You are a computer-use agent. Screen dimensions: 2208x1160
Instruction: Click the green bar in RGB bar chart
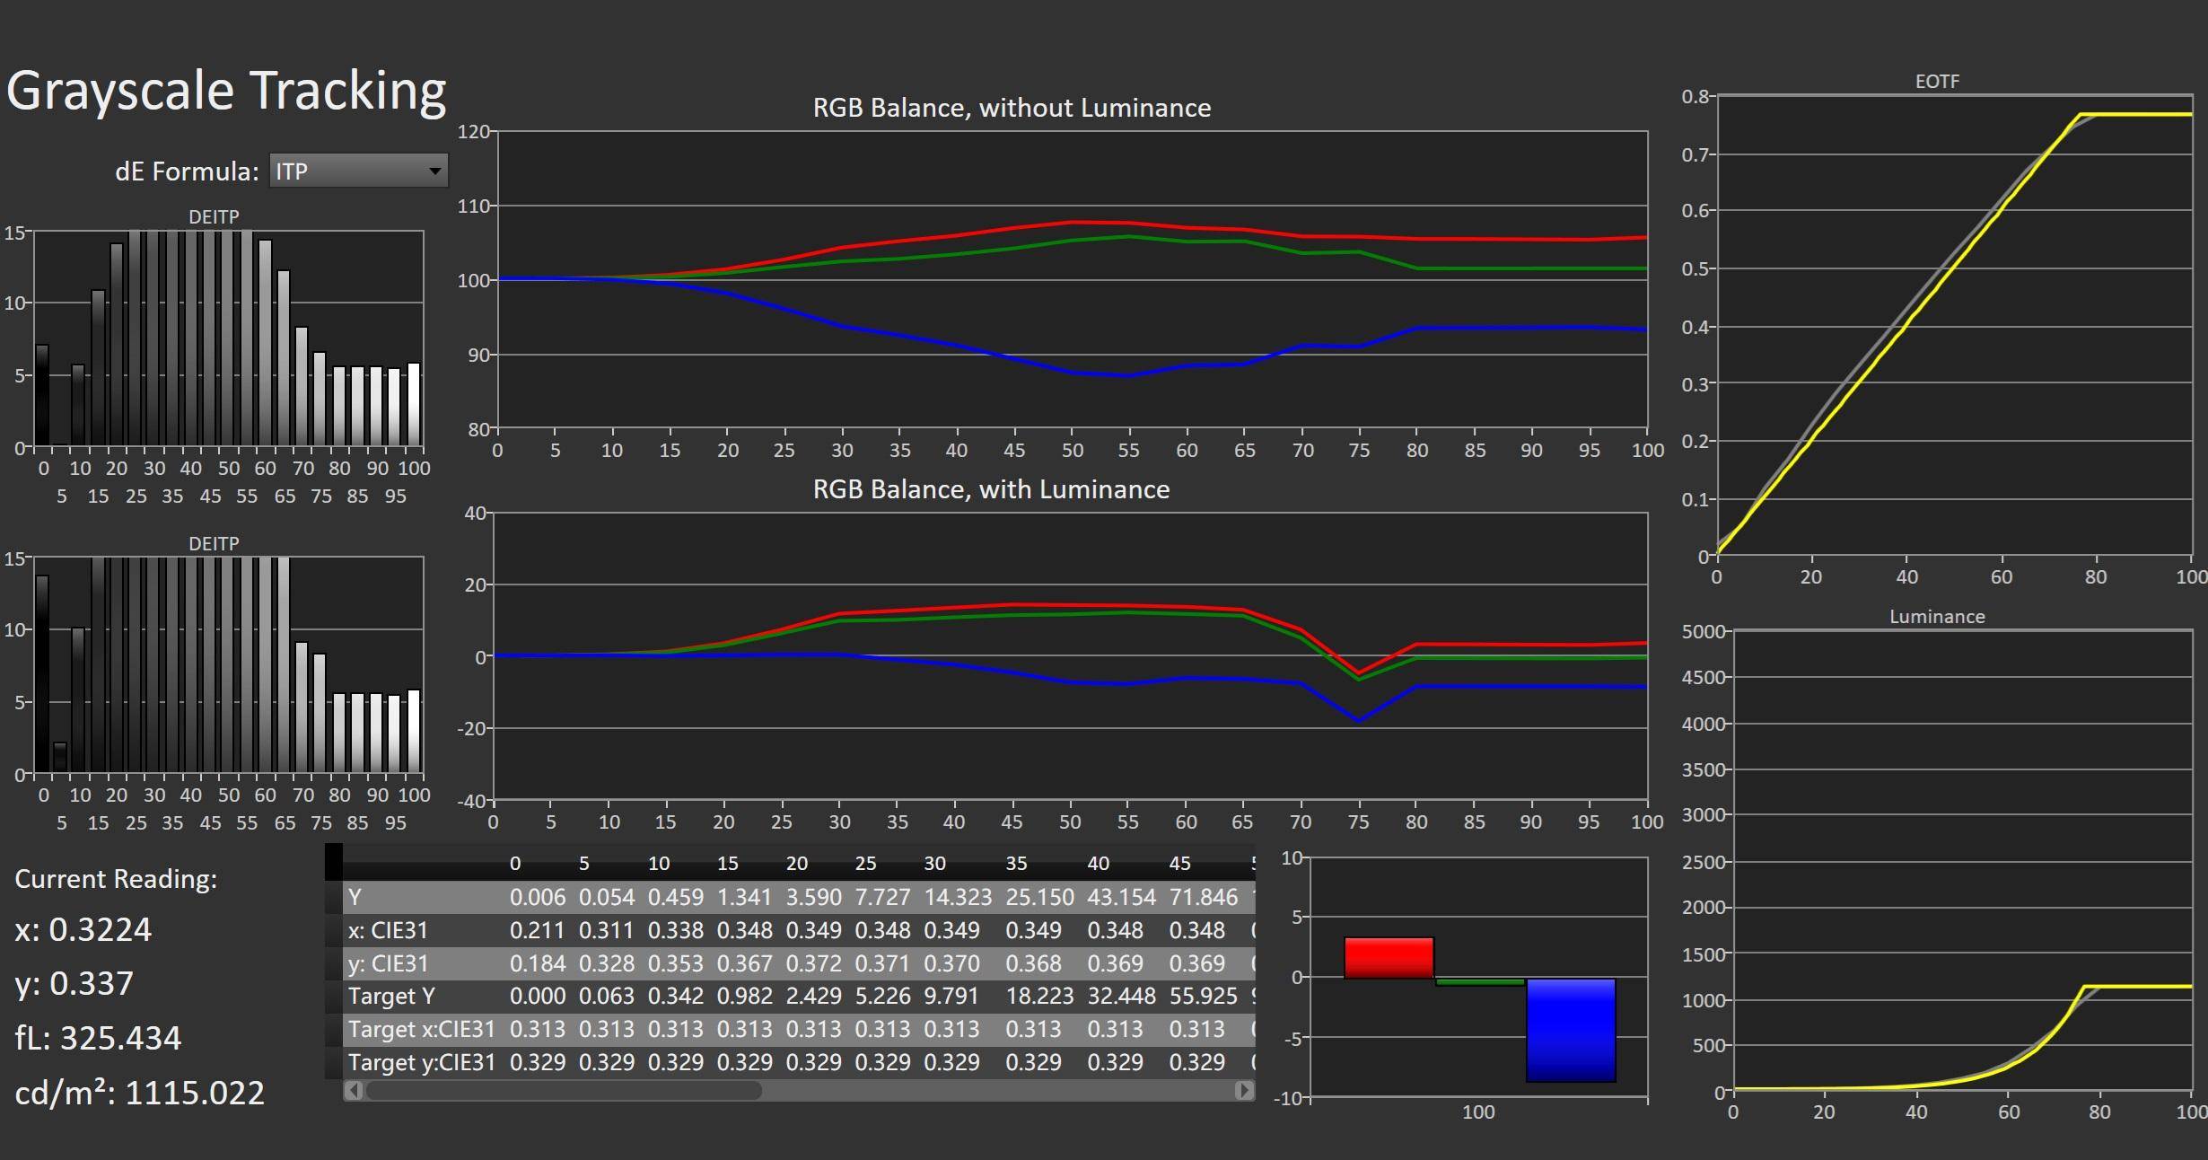click(x=1479, y=982)
